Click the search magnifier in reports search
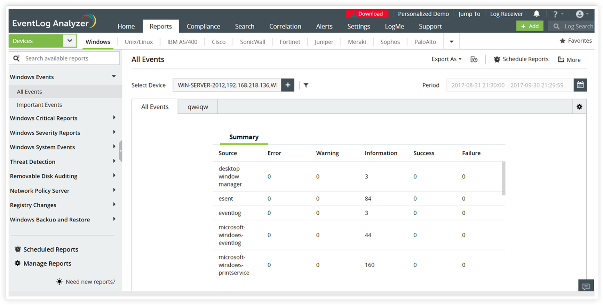This screenshot has width=603, height=305. 16,58
